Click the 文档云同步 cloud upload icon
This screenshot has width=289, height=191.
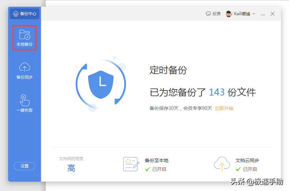[222, 164]
